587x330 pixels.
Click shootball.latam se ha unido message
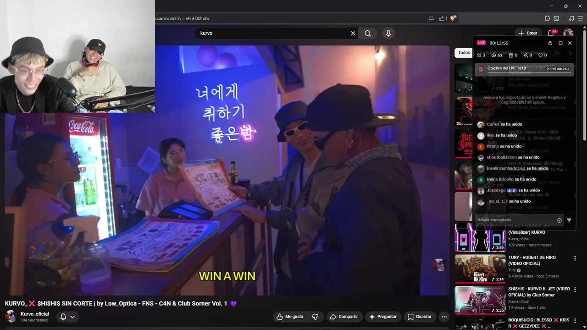tap(513, 157)
